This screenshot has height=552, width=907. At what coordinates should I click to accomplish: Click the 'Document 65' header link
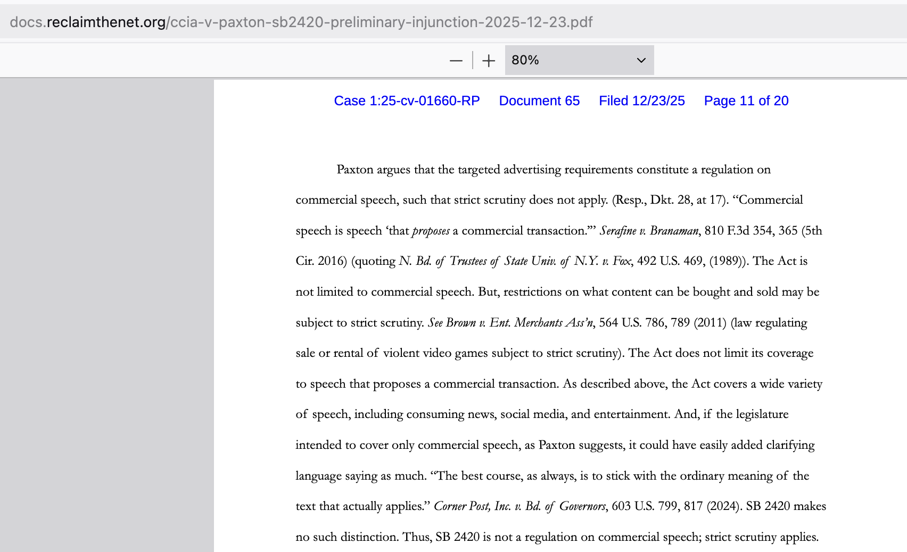point(539,101)
